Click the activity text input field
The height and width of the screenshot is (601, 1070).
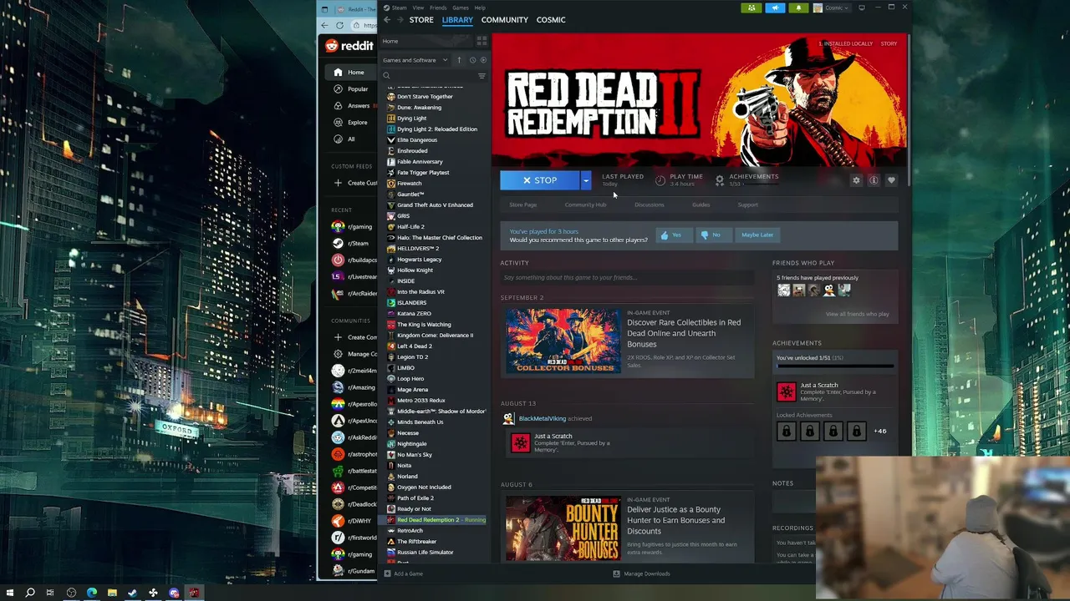[627, 277]
